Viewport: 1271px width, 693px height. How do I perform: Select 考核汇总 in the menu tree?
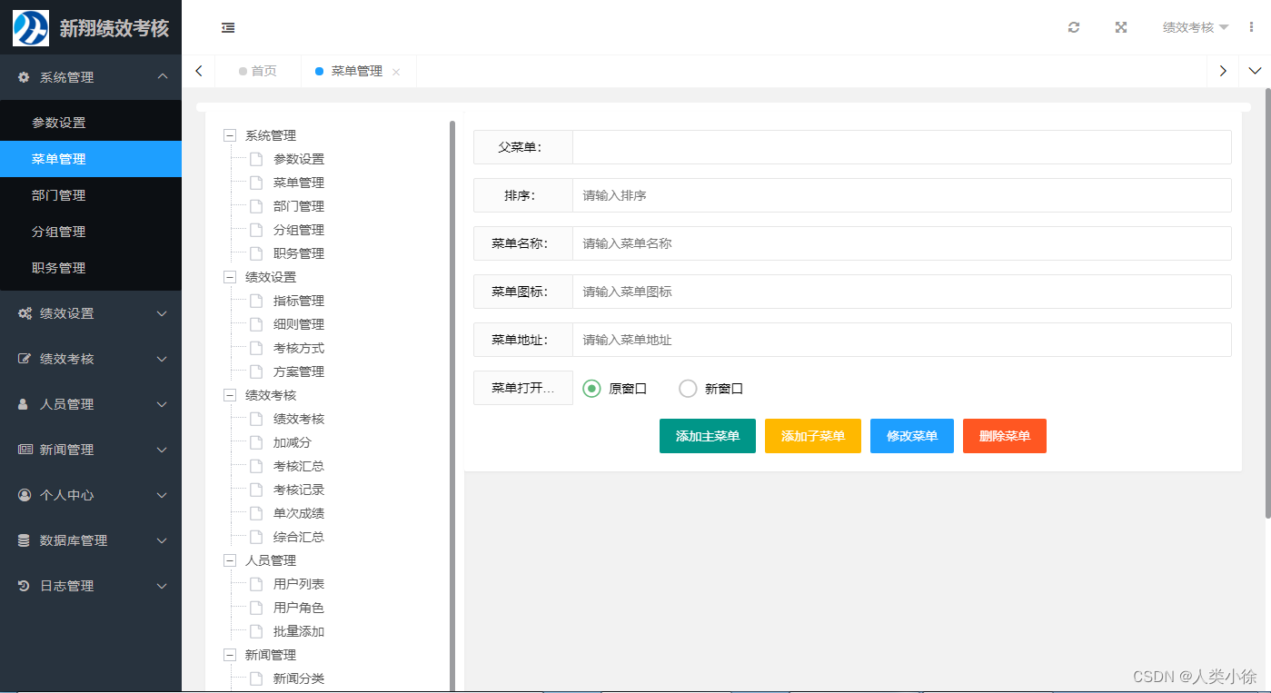tap(299, 466)
